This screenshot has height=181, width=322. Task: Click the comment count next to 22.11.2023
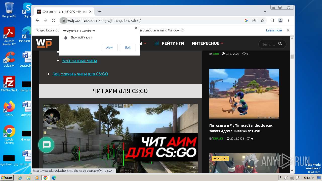click(250, 139)
